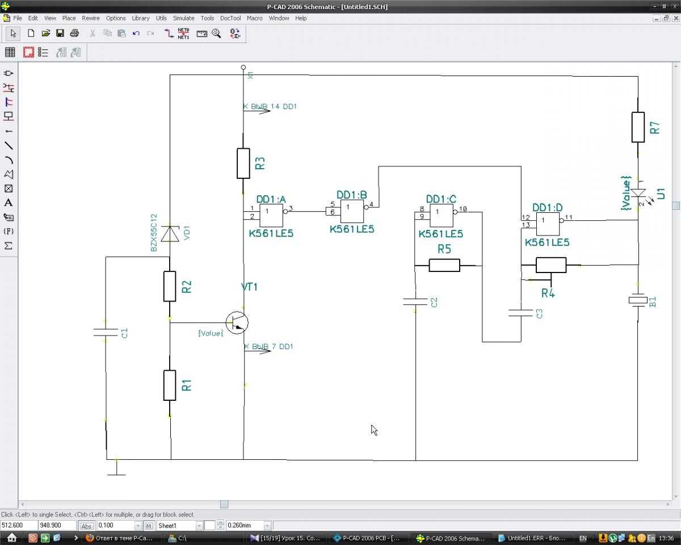681x545 pixels.
Task: Open a file via folder icon
Action: [x=46, y=33]
